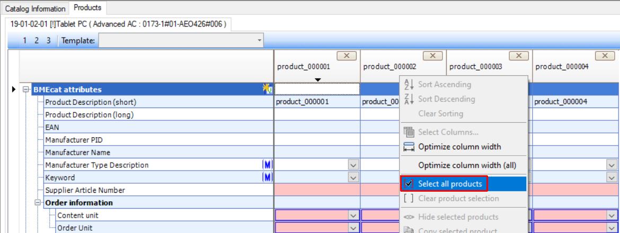Click level 3 button in the toolbar
Image resolution: width=620 pixels, height=233 pixels.
click(x=49, y=40)
